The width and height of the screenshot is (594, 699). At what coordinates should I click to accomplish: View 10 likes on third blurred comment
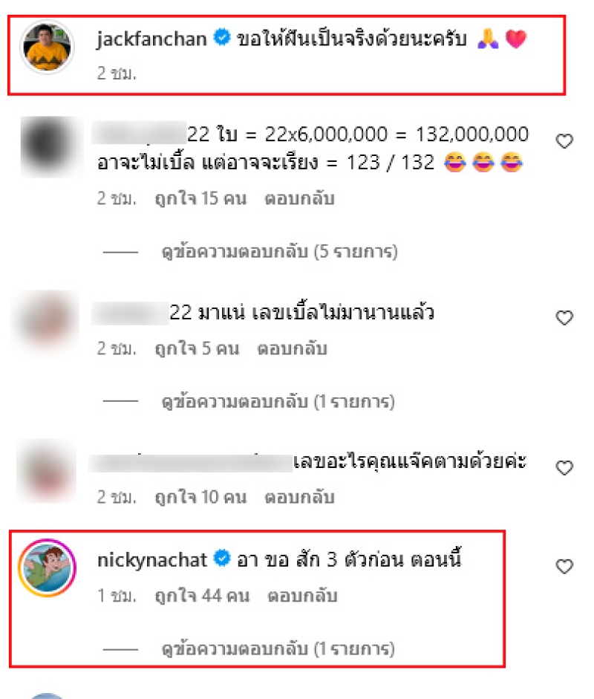[200, 497]
